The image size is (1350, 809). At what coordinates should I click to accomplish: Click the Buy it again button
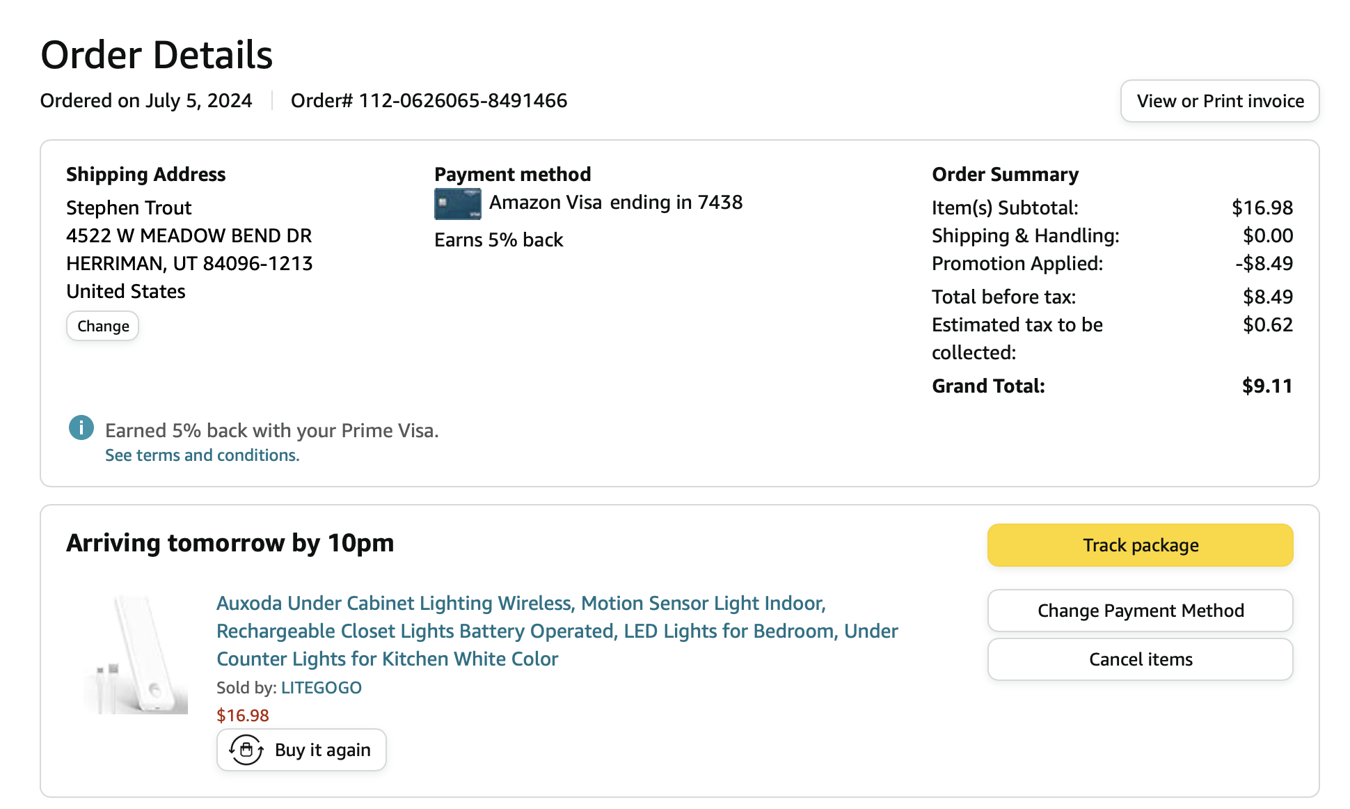point(301,750)
